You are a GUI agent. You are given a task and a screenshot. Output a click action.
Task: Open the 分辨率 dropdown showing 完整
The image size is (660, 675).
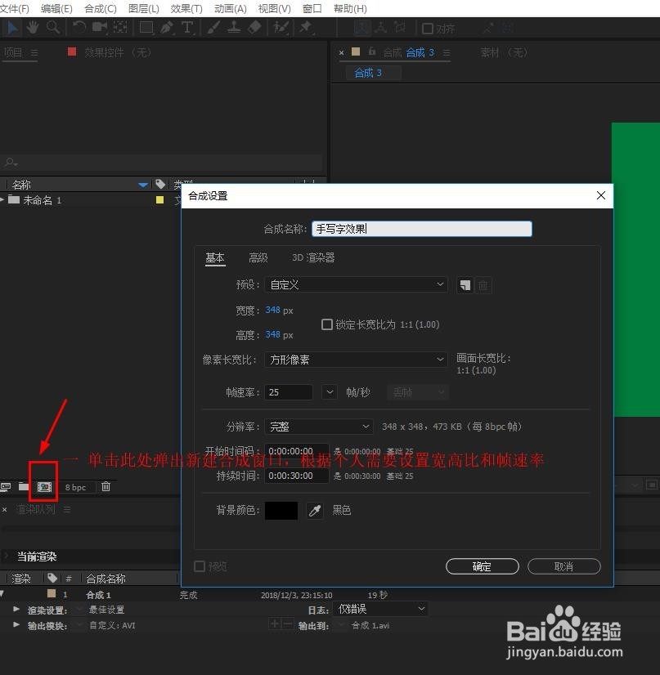[319, 426]
